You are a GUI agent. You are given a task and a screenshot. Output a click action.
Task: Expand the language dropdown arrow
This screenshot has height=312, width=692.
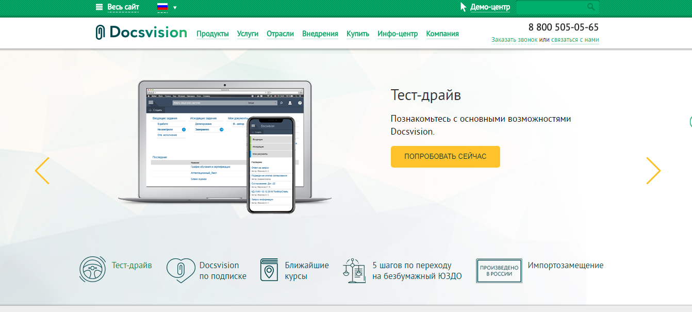[175, 8]
